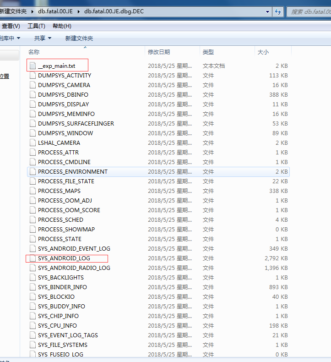331x362 pixels.
Task: Select the SYS_EVENT_LOG_TAGS file name
Action: click(x=68, y=335)
